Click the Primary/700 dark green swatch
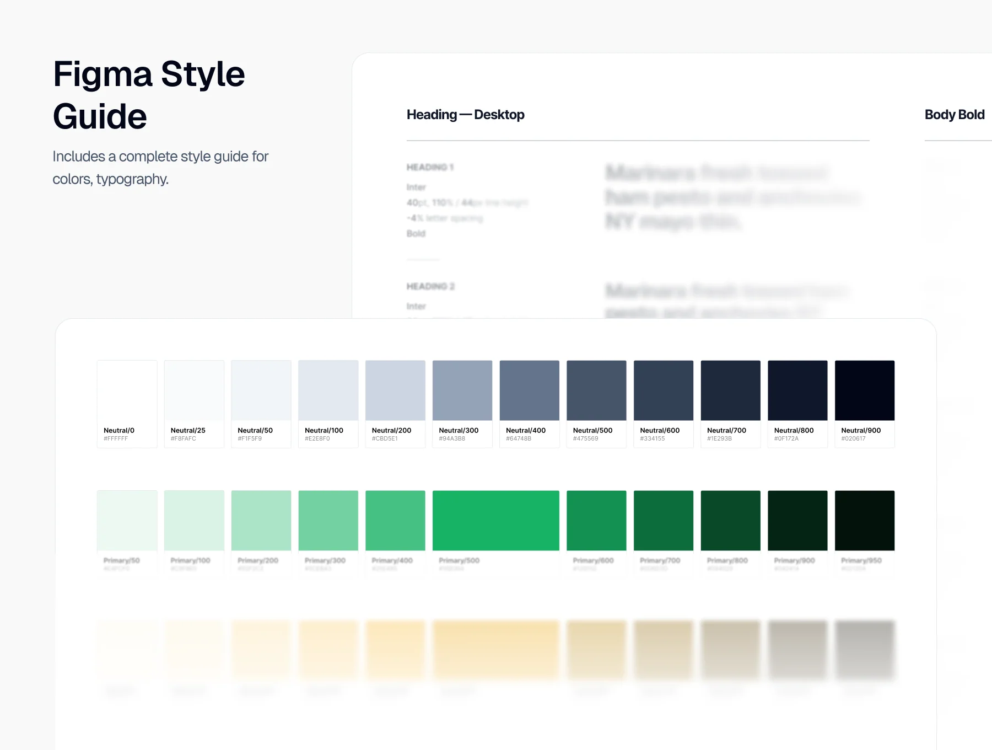The height and width of the screenshot is (750, 992). [x=664, y=521]
